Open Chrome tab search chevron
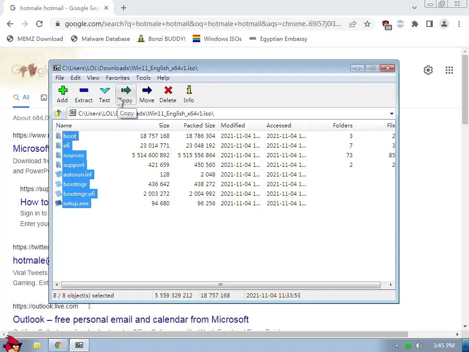 [x=414, y=8]
